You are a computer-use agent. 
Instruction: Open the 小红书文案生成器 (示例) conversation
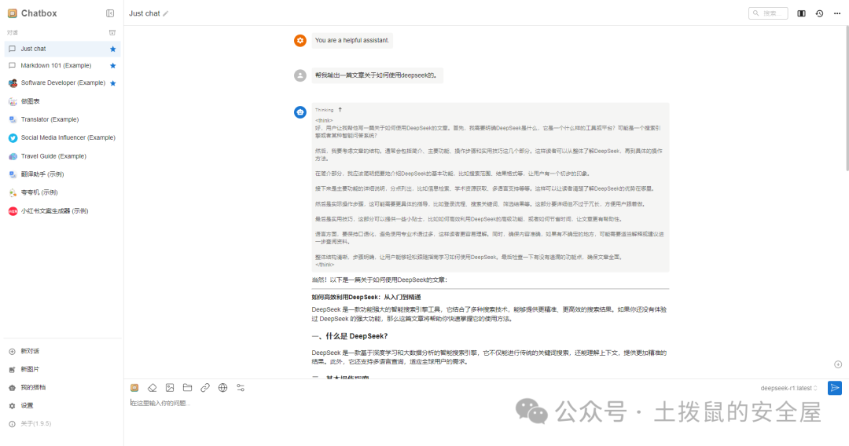[x=62, y=211]
